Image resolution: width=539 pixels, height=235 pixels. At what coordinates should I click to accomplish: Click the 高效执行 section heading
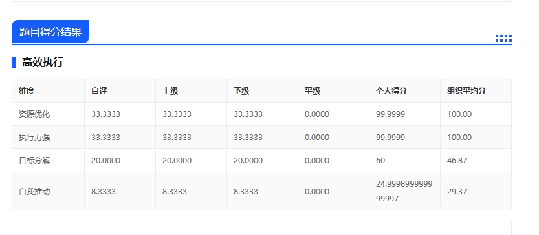[42, 63]
